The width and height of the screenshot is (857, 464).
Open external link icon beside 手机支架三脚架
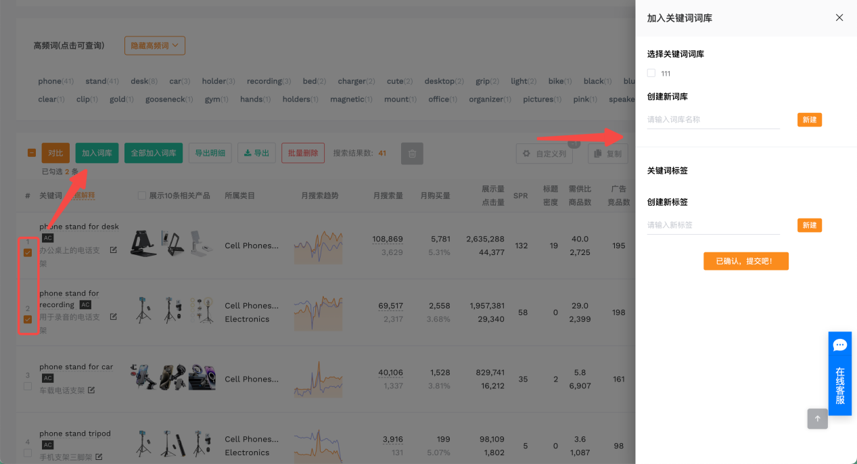[x=99, y=457]
